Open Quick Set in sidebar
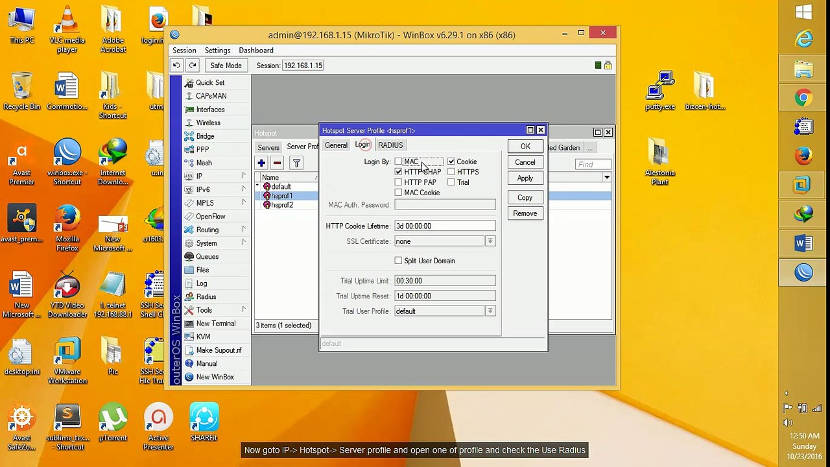 point(210,82)
